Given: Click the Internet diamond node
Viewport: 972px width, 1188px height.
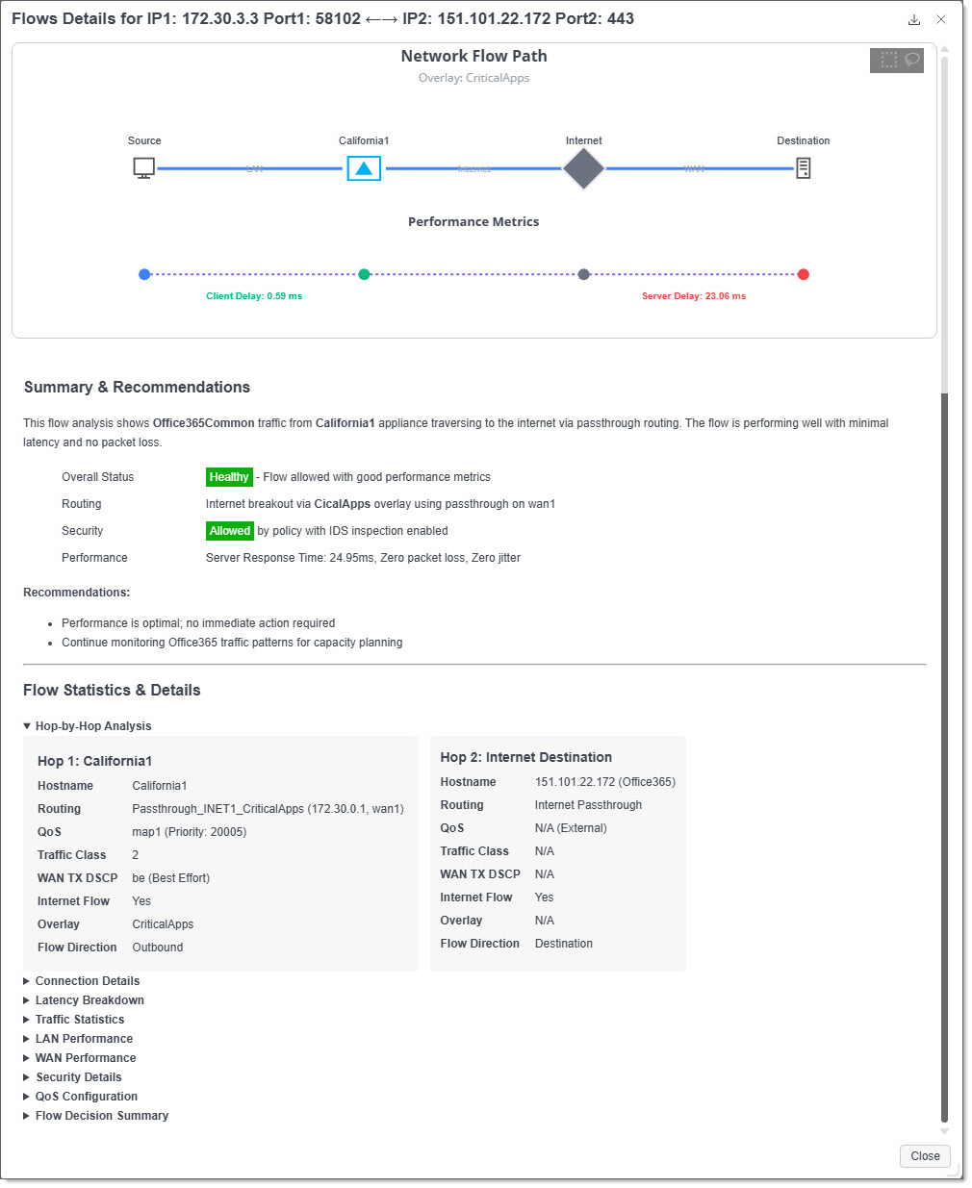Looking at the screenshot, I should pyautogui.click(x=583, y=168).
